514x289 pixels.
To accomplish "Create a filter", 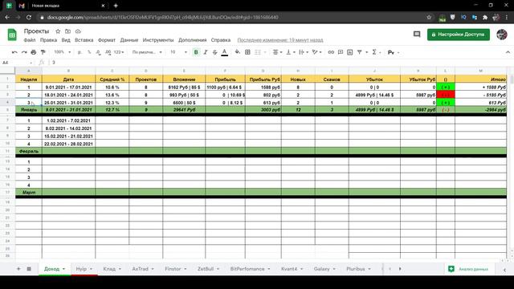I will 359,52.
